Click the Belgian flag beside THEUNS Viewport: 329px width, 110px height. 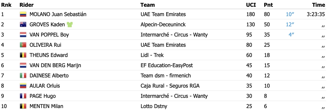(x=23, y=55)
